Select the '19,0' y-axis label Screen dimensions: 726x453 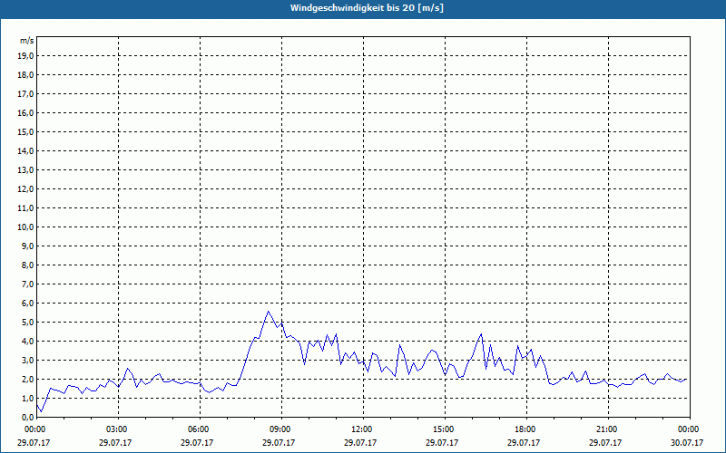(x=25, y=56)
